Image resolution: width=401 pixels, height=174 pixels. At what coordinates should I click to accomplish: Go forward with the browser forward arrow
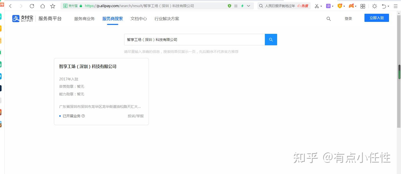tap(21, 6)
